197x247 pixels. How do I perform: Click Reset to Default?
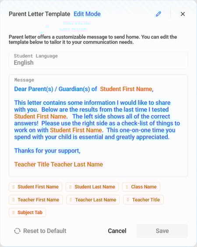(40, 231)
